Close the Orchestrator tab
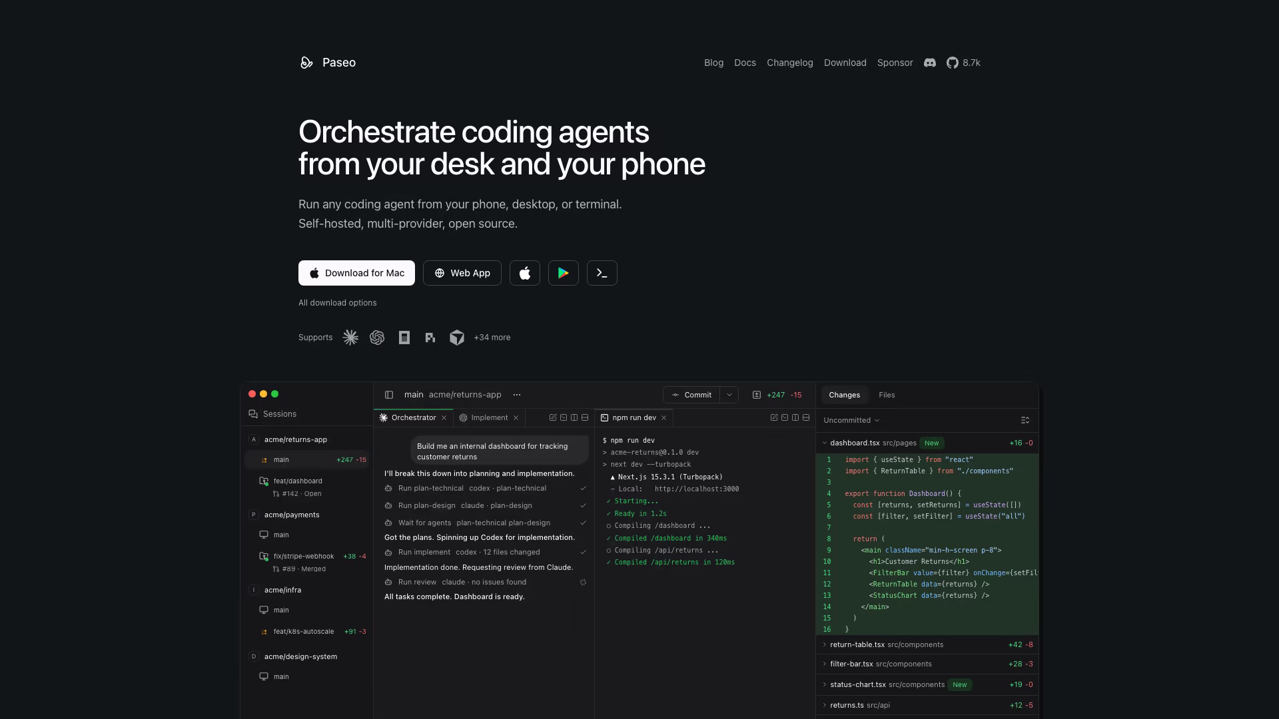The height and width of the screenshot is (719, 1279). click(x=444, y=417)
